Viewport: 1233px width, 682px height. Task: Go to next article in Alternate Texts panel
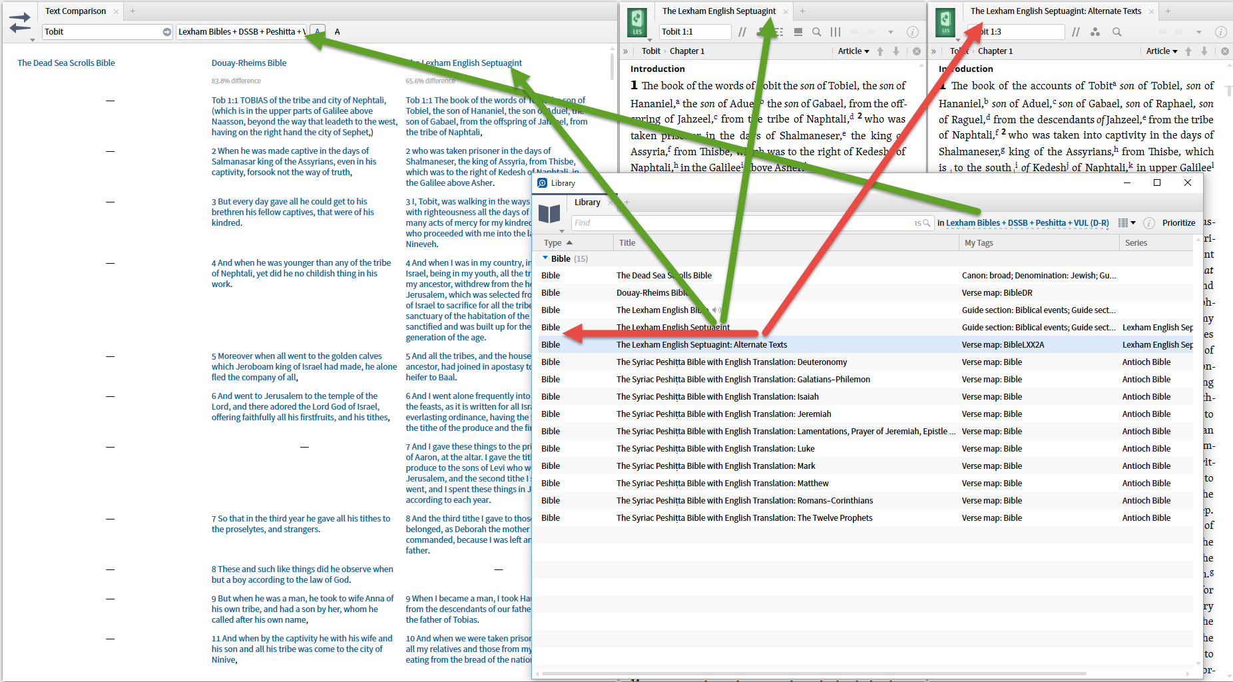[1204, 51]
